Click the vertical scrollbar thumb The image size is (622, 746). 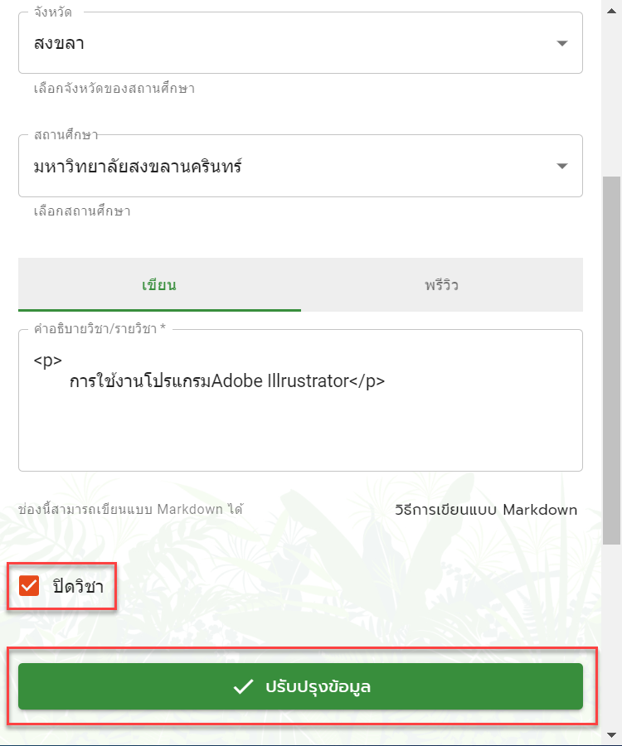tap(611, 361)
